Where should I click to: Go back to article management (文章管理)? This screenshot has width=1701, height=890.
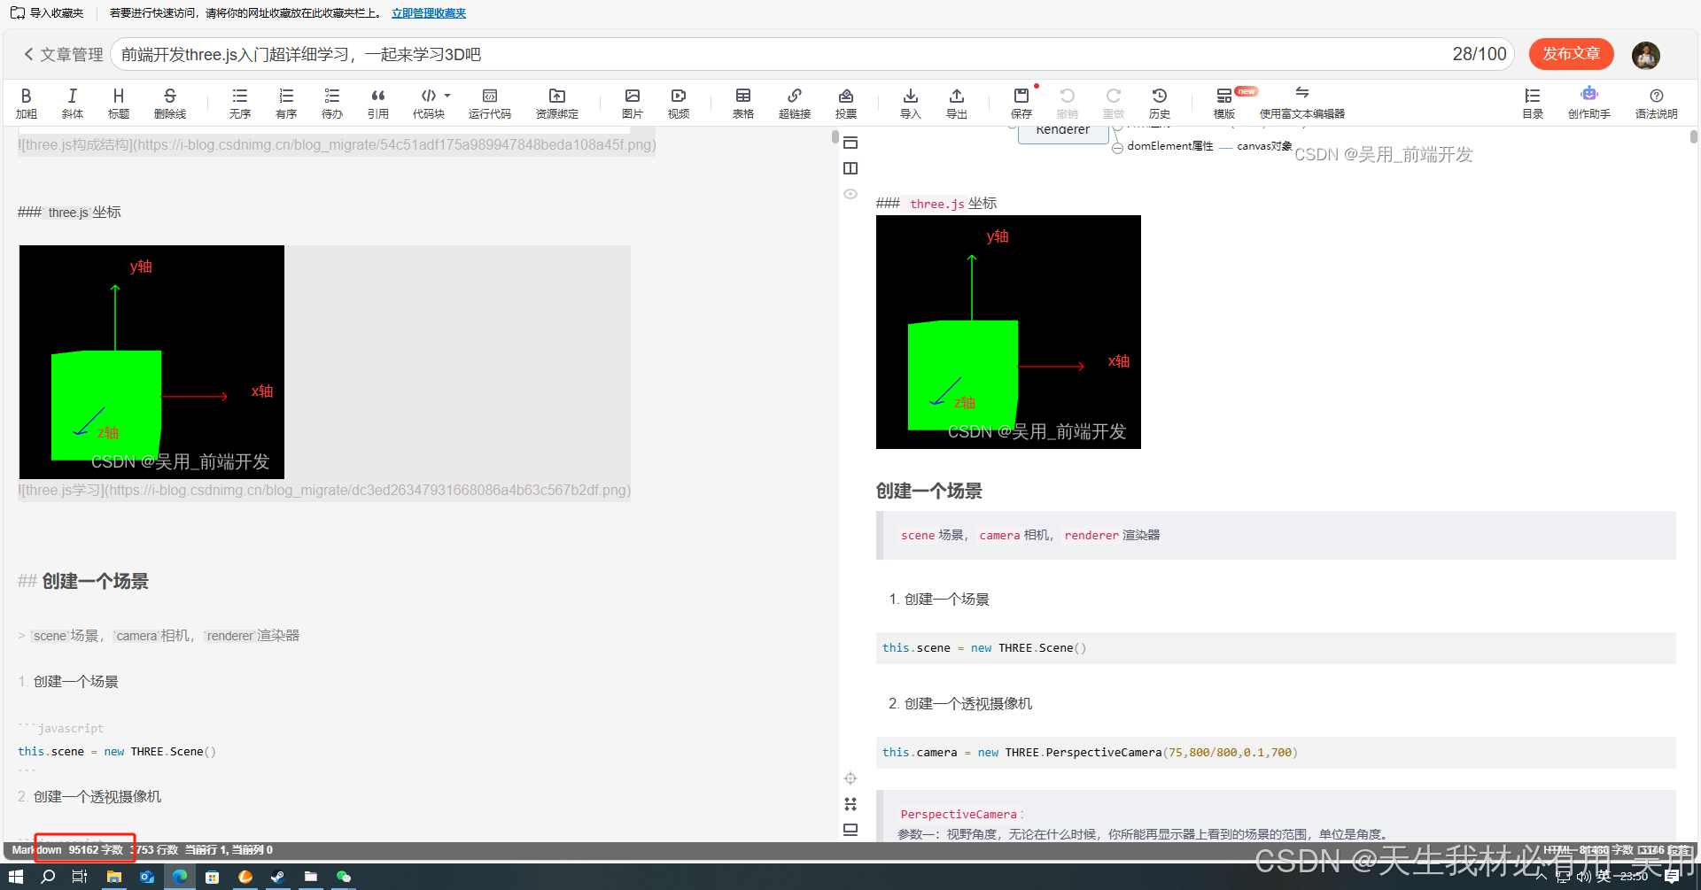pos(63,55)
